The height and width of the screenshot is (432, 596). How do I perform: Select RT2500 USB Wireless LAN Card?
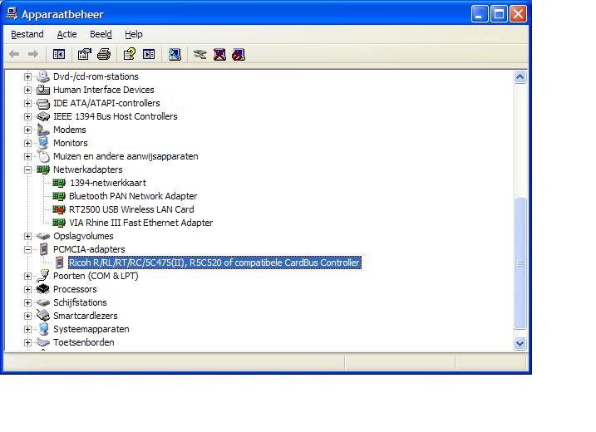pyautogui.click(x=131, y=209)
